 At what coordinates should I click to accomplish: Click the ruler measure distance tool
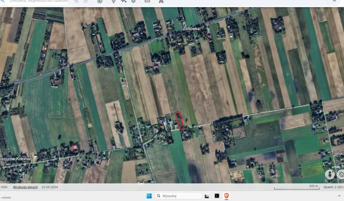point(161,1)
